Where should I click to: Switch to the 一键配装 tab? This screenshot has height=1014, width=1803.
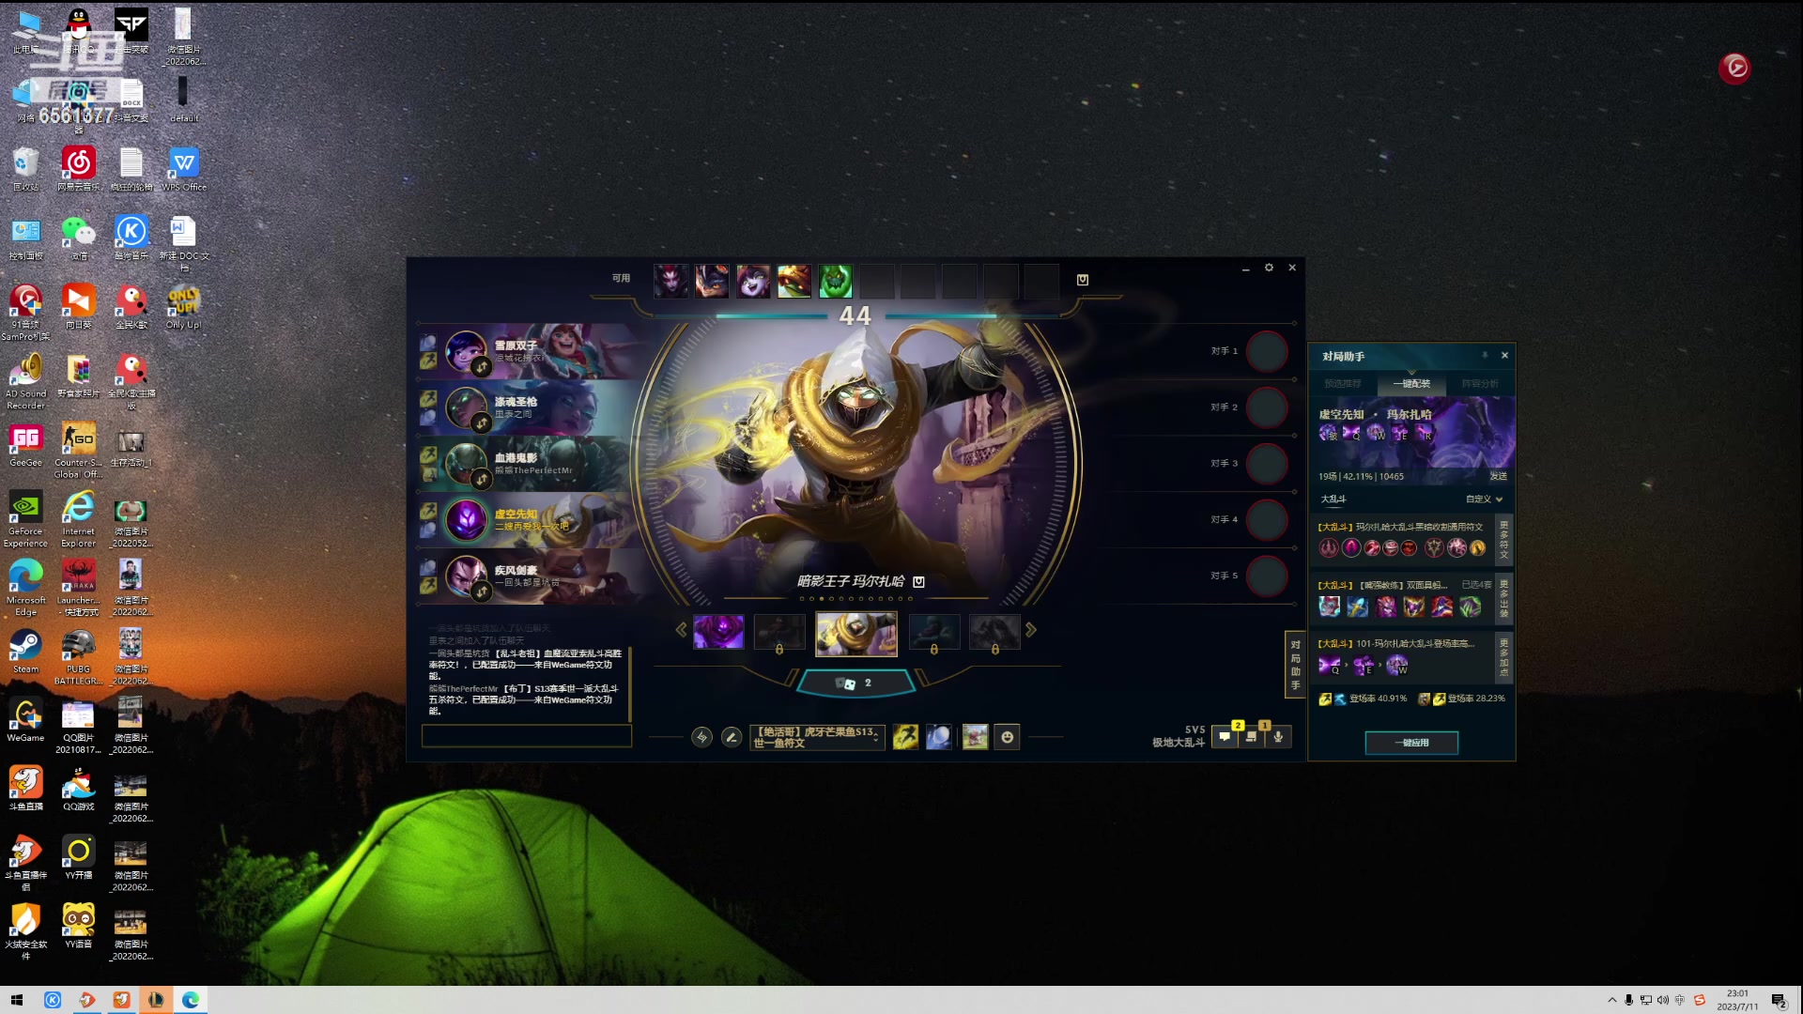[x=1411, y=384]
